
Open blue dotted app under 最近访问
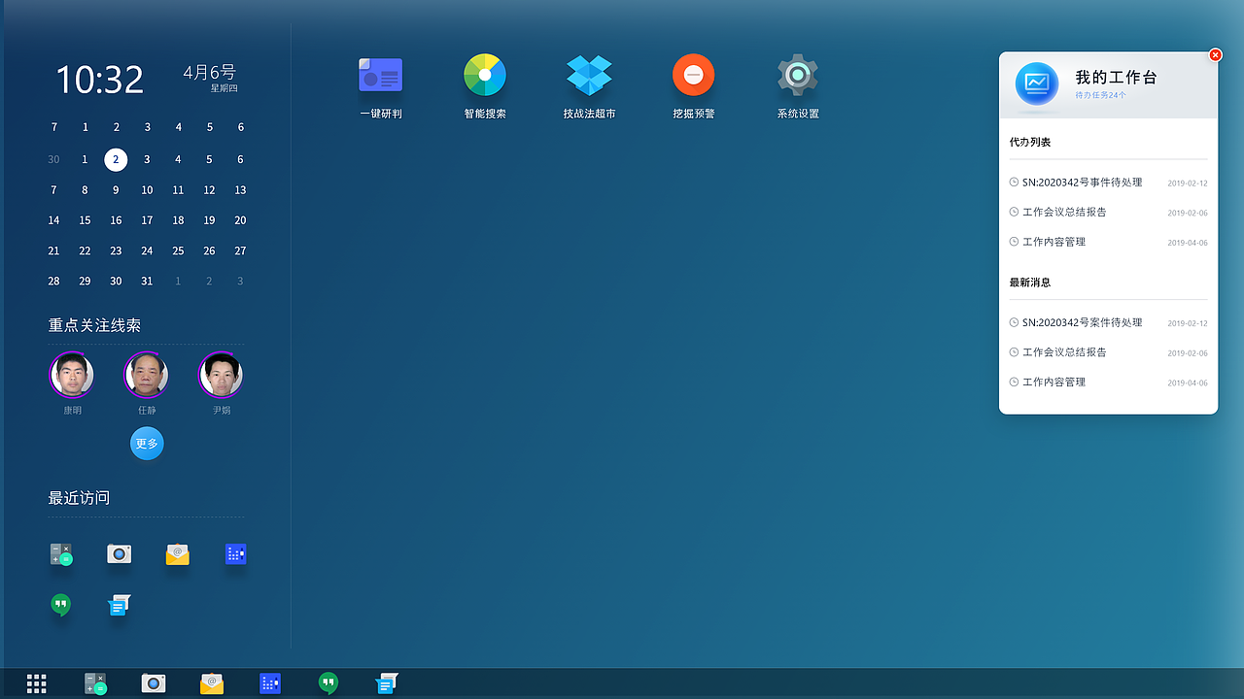pos(235,553)
